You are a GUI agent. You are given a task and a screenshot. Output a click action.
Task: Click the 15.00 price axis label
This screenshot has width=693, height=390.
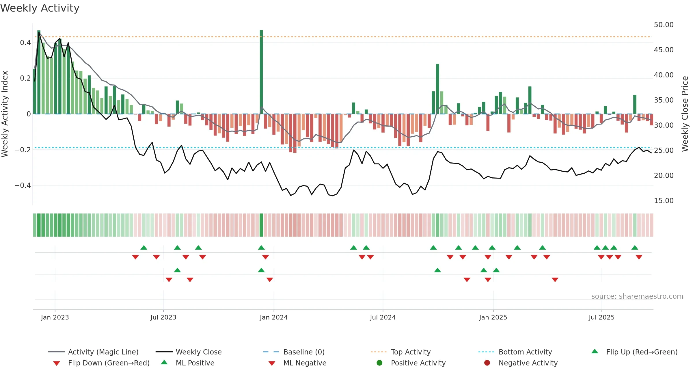(664, 201)
